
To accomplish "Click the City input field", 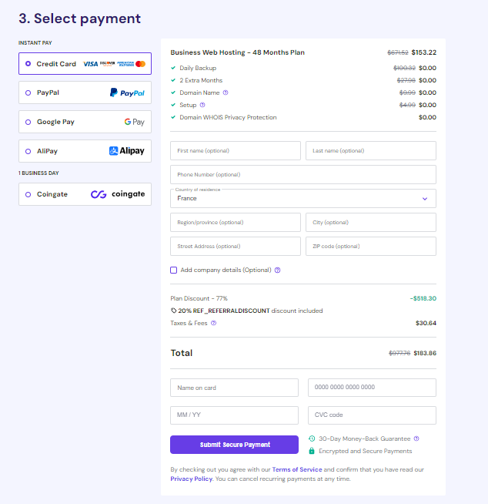I will click(x=371, y=223).
